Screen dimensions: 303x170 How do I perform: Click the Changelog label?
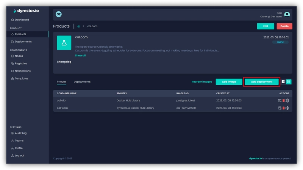(x=64, y=62)
